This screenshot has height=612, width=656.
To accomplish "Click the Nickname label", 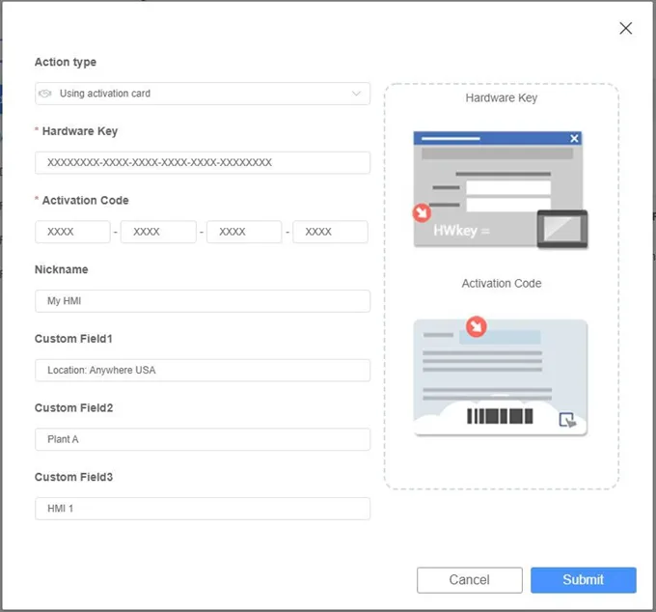I will click(x=62, y=269).
